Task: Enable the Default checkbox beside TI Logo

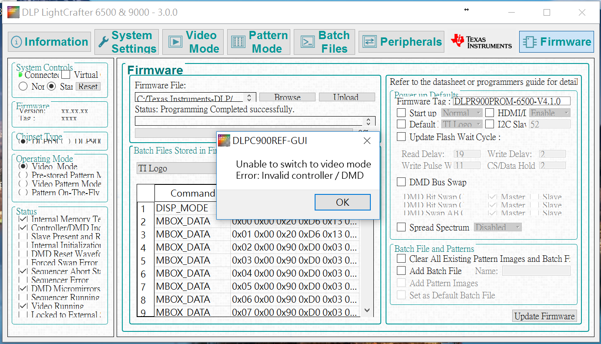Action: point(401,124)
